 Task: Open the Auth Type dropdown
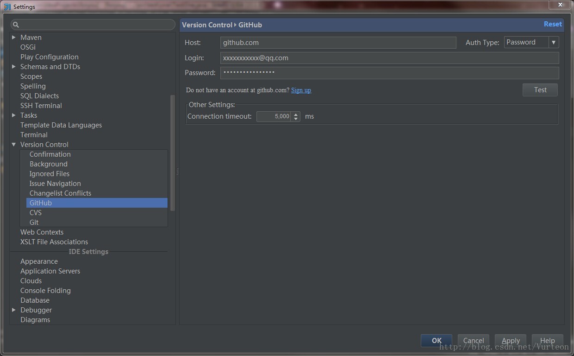coord(554,42)
